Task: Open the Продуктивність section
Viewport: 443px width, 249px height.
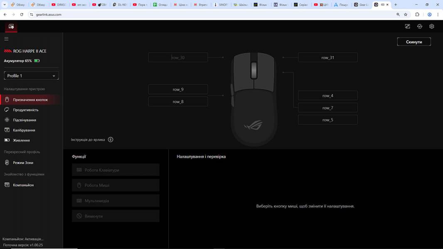Action: pos(25,110)
